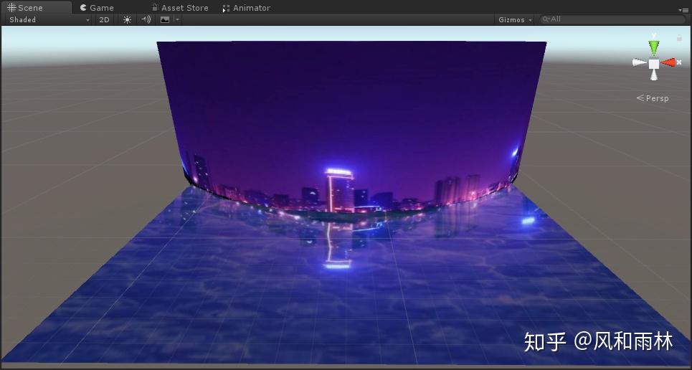Click the green Y axis gizmo cone

pyautogui.click(x=654, y=47)
